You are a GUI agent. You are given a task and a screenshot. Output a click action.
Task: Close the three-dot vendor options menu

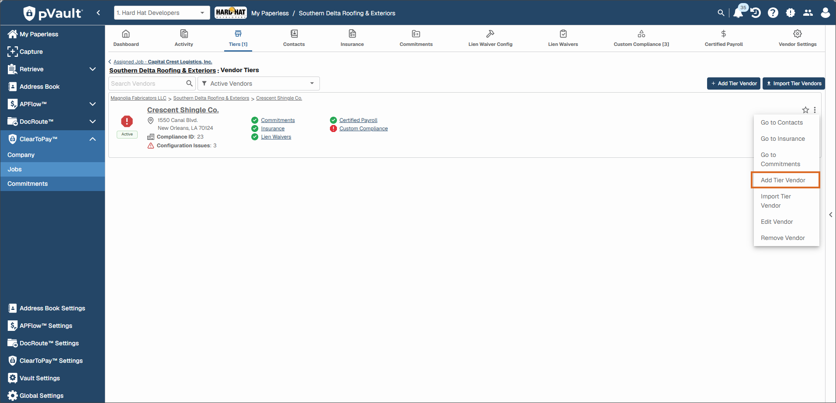pos(815,110)
